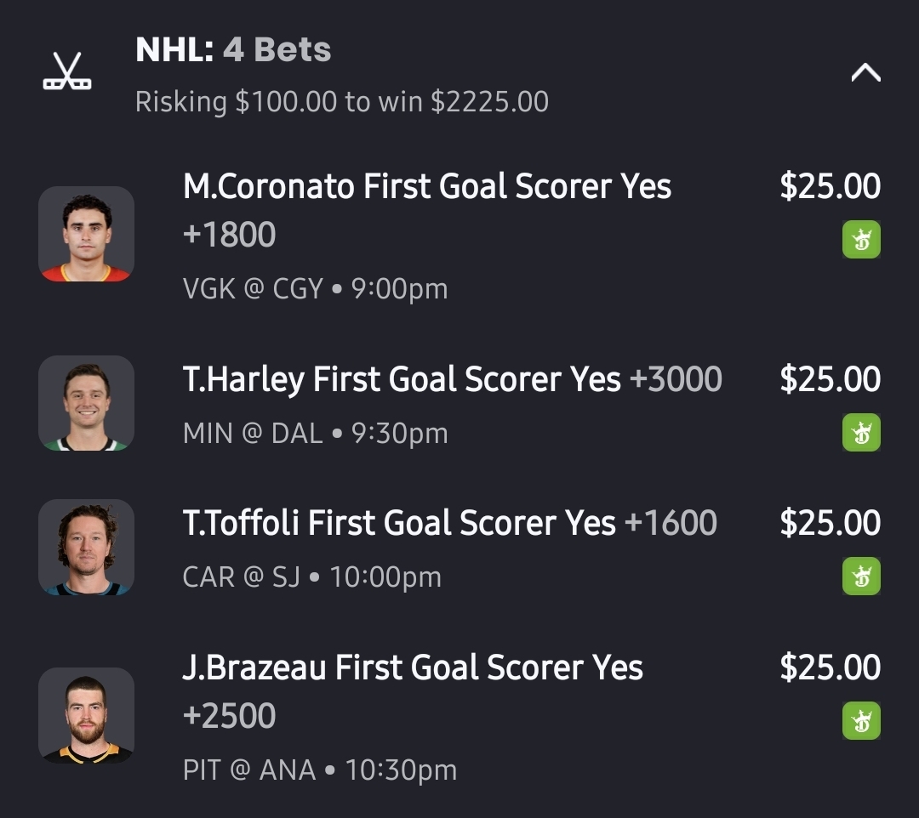Tap the DraftKings icon beside M.Coronato bet
This screenshot has height=818, width=919.
click(x=861, y=239)
